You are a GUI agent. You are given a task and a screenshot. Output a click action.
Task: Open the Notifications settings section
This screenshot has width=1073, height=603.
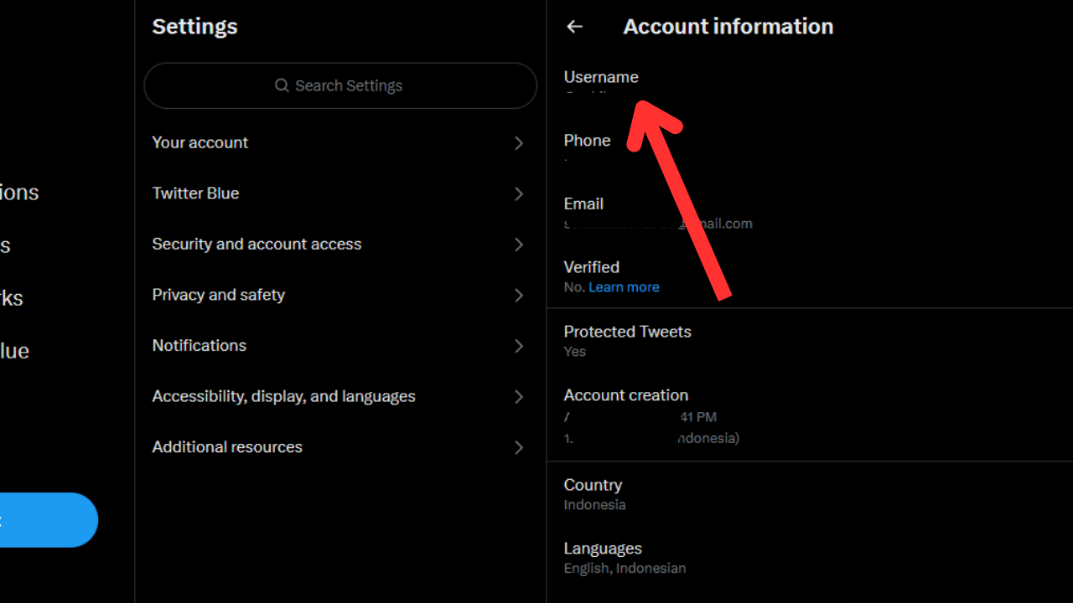coord(340,346)
